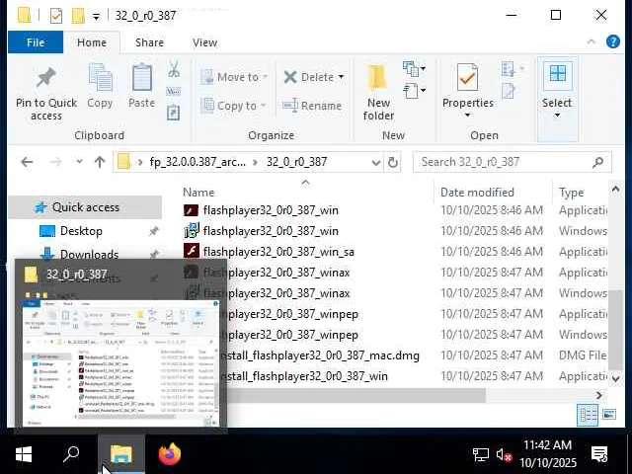Open the Easy access dropdown icon

[x=414, y=91]
